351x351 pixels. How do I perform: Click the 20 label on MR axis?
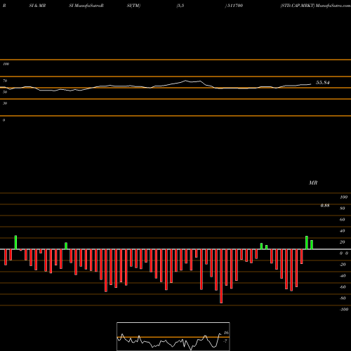tap(343, 242)
